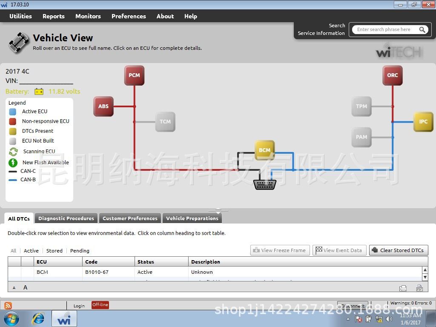Switch to the Vehicle Preparations tab

192,218
